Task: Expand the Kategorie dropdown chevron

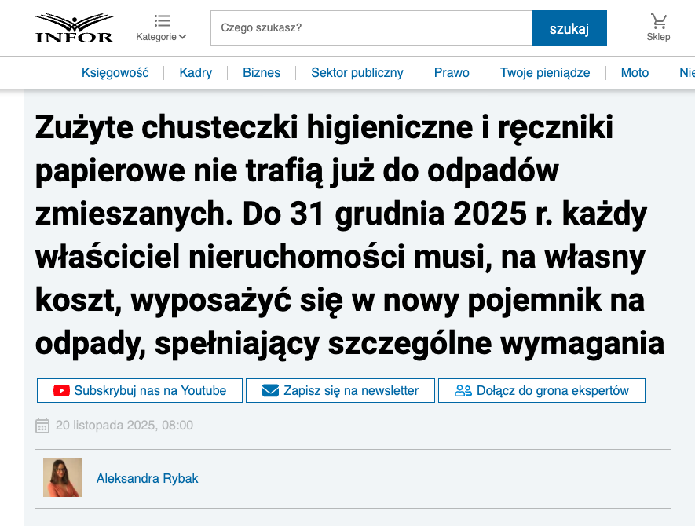Action: [182, 37]
